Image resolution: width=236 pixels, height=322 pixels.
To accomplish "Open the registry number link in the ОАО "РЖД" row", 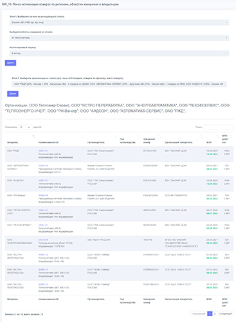I will [x=43, y=151].
